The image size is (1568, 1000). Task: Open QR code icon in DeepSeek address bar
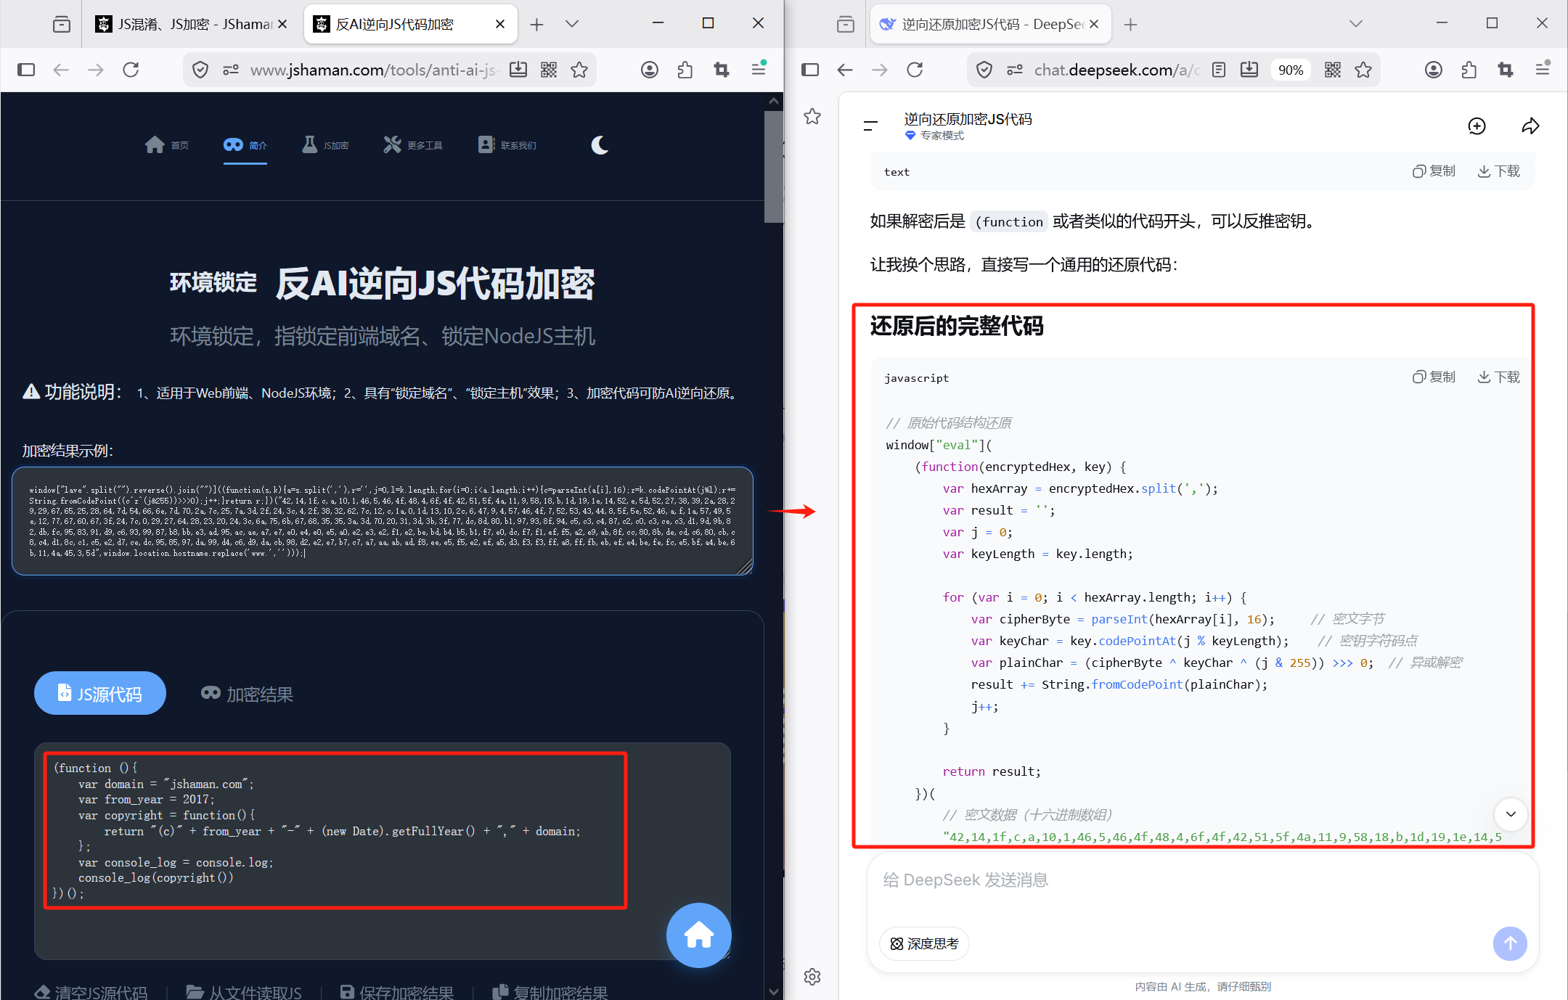[1333, 70]
